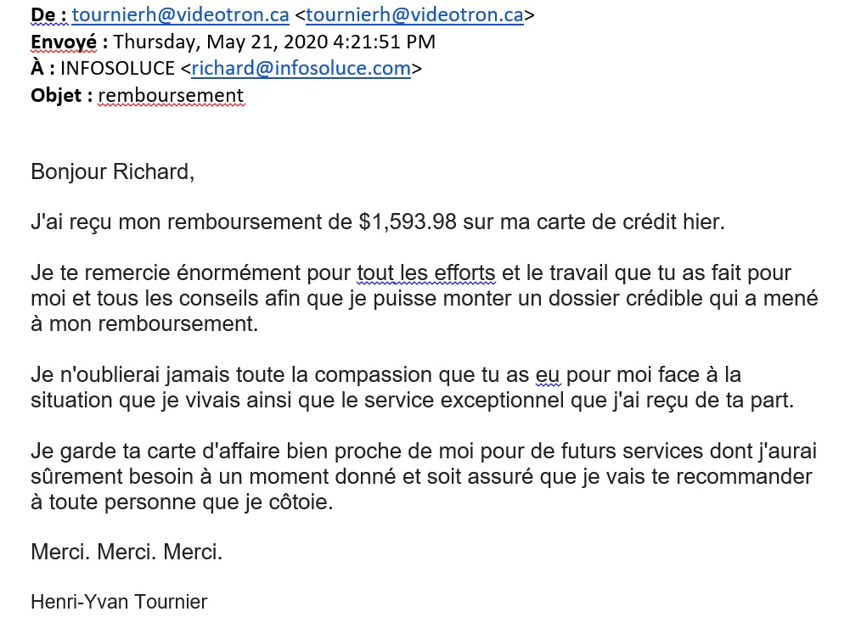Viewport: 850px width, 623px height.
Task: Click the "De :" header label
Action: pos(48,14)
